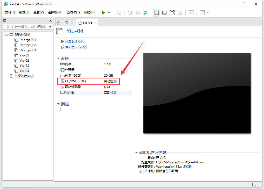Take a snapshot with the clock icon
Viewport: 264px width, 189px height.
[x=130, y=13]
